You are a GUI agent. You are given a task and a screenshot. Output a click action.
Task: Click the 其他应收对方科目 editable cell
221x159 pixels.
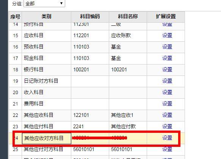point(47,139)
